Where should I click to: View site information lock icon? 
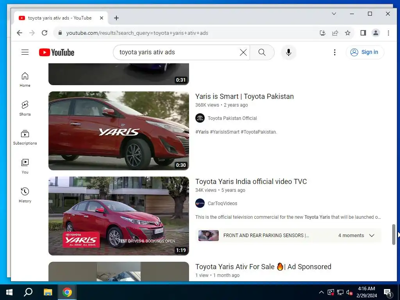click(x=60, y=33)
